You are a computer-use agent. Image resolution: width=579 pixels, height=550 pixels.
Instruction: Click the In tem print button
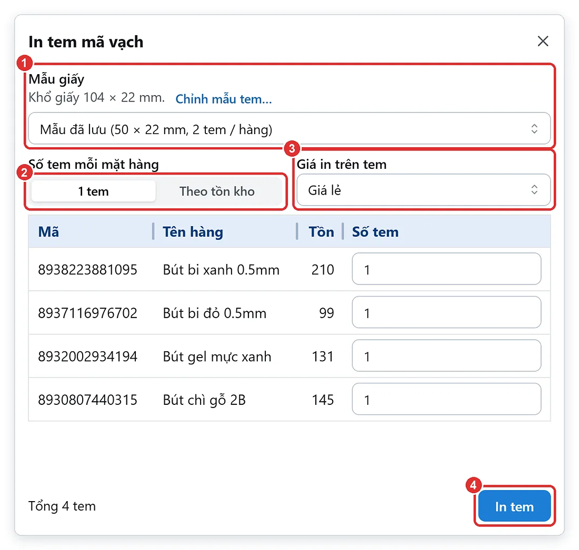pyautogui.click(x=514, y=506)
